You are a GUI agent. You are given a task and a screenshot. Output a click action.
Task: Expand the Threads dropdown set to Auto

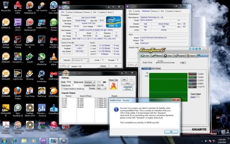click(x=101, y=88)
